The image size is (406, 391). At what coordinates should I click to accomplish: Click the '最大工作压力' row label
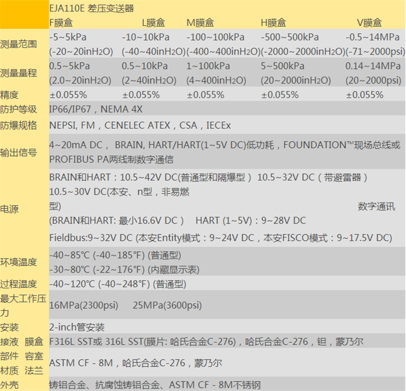[23, 305]
